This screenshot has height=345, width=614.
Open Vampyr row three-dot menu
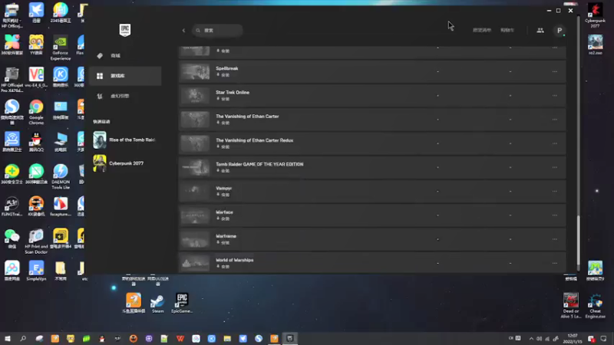click(554, 191)
